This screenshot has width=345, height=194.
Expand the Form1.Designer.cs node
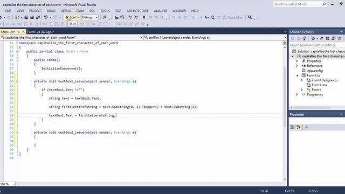click(302, 80)
